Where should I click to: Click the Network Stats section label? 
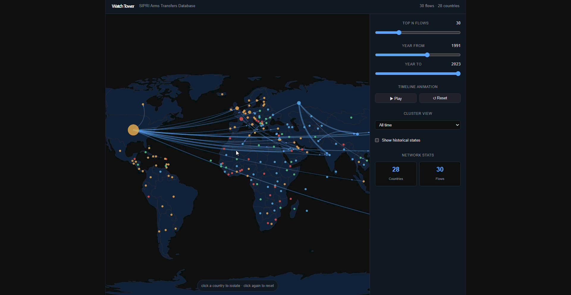point(418,155)
